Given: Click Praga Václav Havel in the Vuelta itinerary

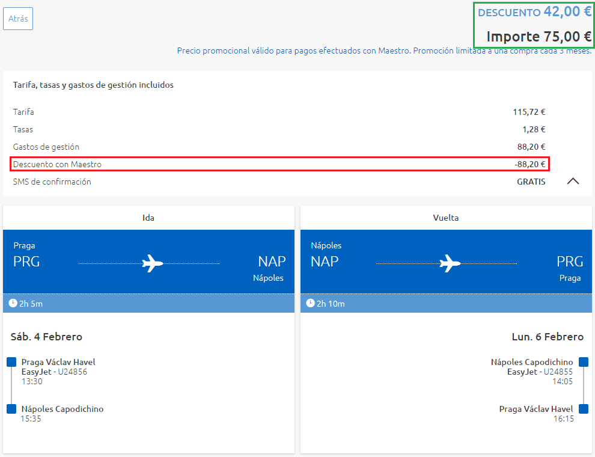Looking at the screenshot, I should point(536,409).
